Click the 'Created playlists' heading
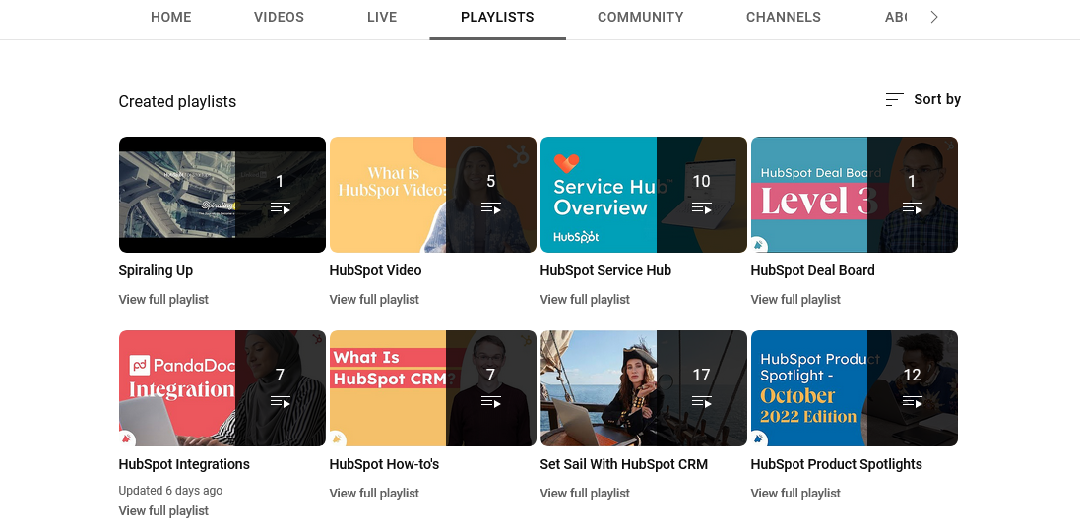This screenshot has width=1080, height=526. coord(177,102)
